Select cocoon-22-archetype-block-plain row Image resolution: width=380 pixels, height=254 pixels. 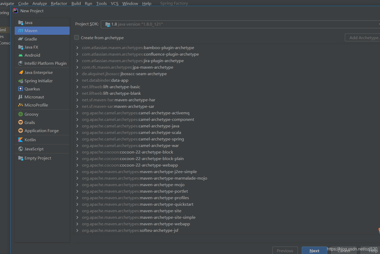[x=227, y=159]
